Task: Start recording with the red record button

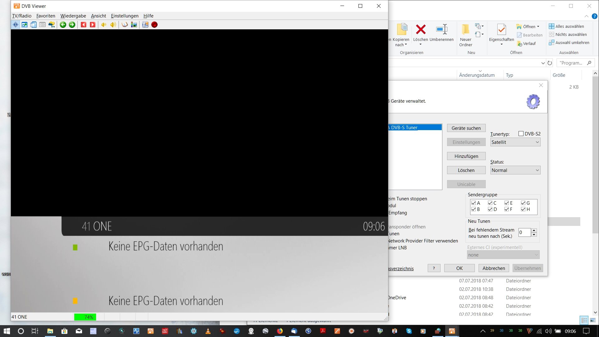Action: [x=154, y=25]
